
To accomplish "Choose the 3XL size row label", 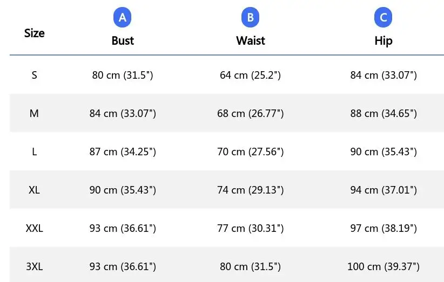I will [x=34, y=266].
